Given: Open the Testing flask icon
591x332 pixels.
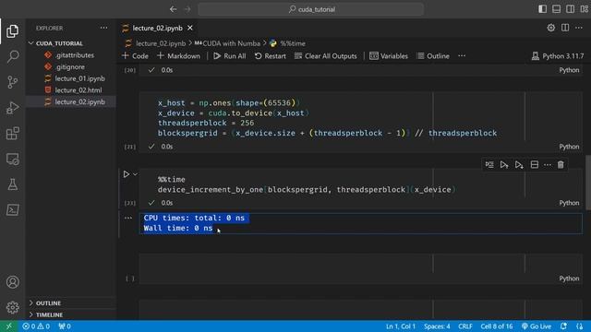Looking at the screenshot, I should [12, 184].
